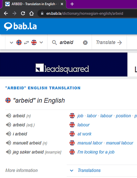This screenshot has width=137, height=178.
Task: Open the English target language dropdown
Action: (41, 43)
